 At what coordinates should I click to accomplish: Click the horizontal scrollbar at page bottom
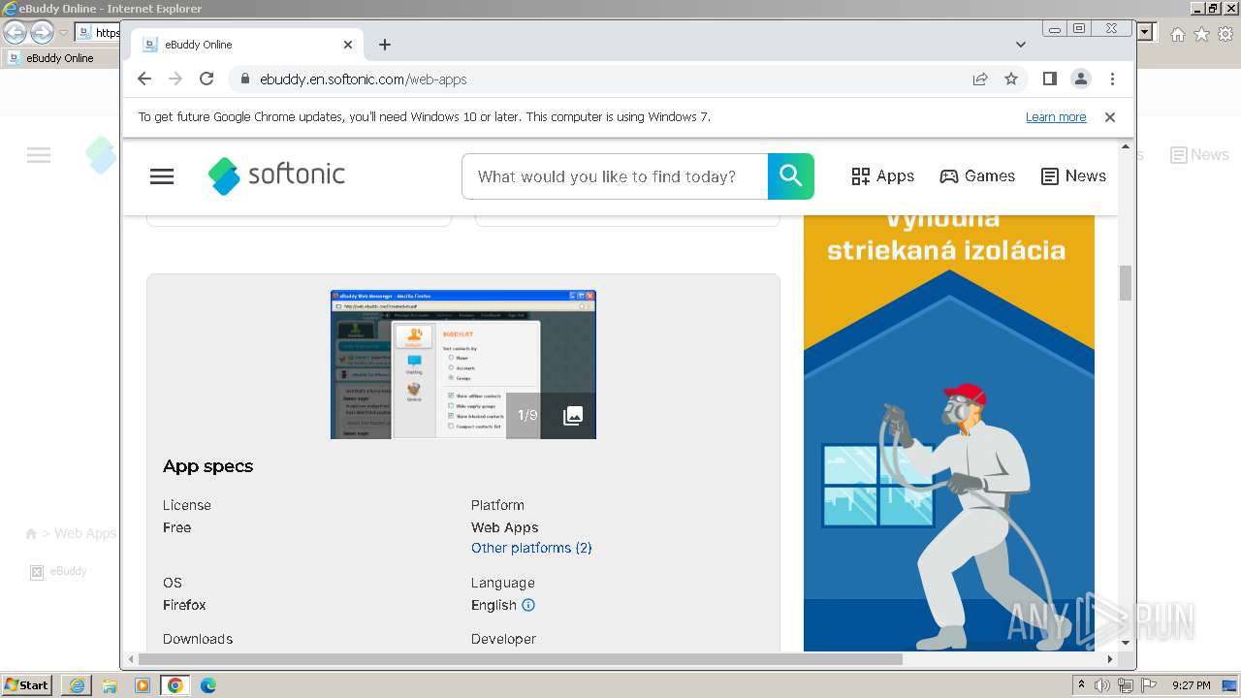click(521, 659)
